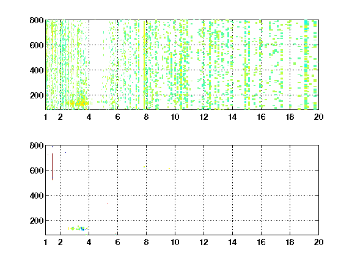This screenshot has width=352, height=264.
Task: Select x-axis label 1 under upper plot
Action: pos(46,117)
